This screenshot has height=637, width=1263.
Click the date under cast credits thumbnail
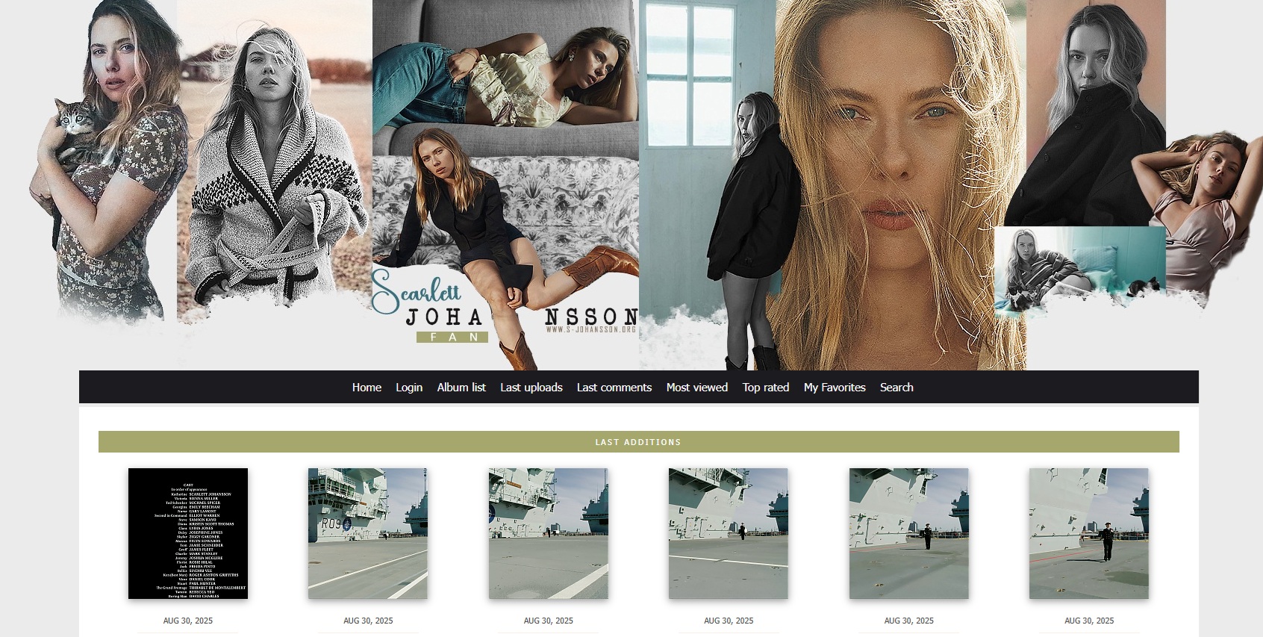[188, 621]
